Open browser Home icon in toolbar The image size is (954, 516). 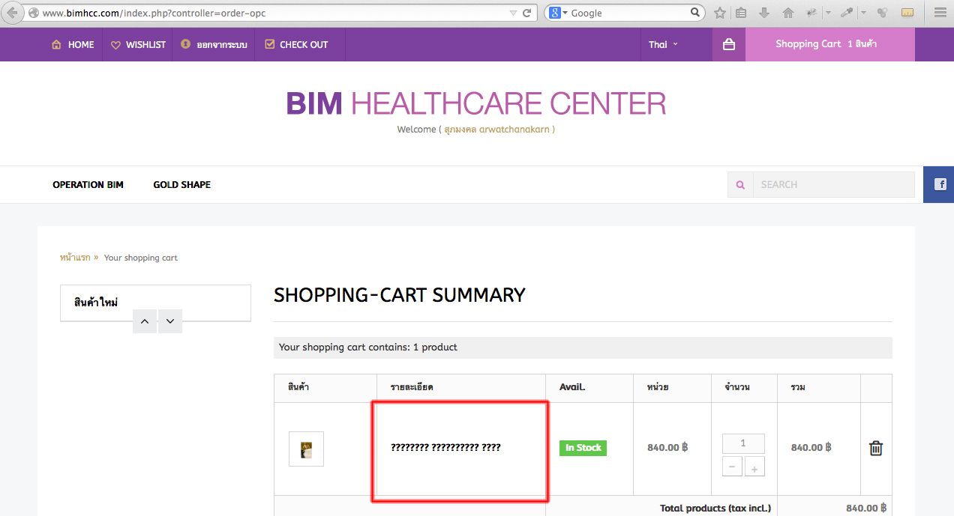click(787, 13)
